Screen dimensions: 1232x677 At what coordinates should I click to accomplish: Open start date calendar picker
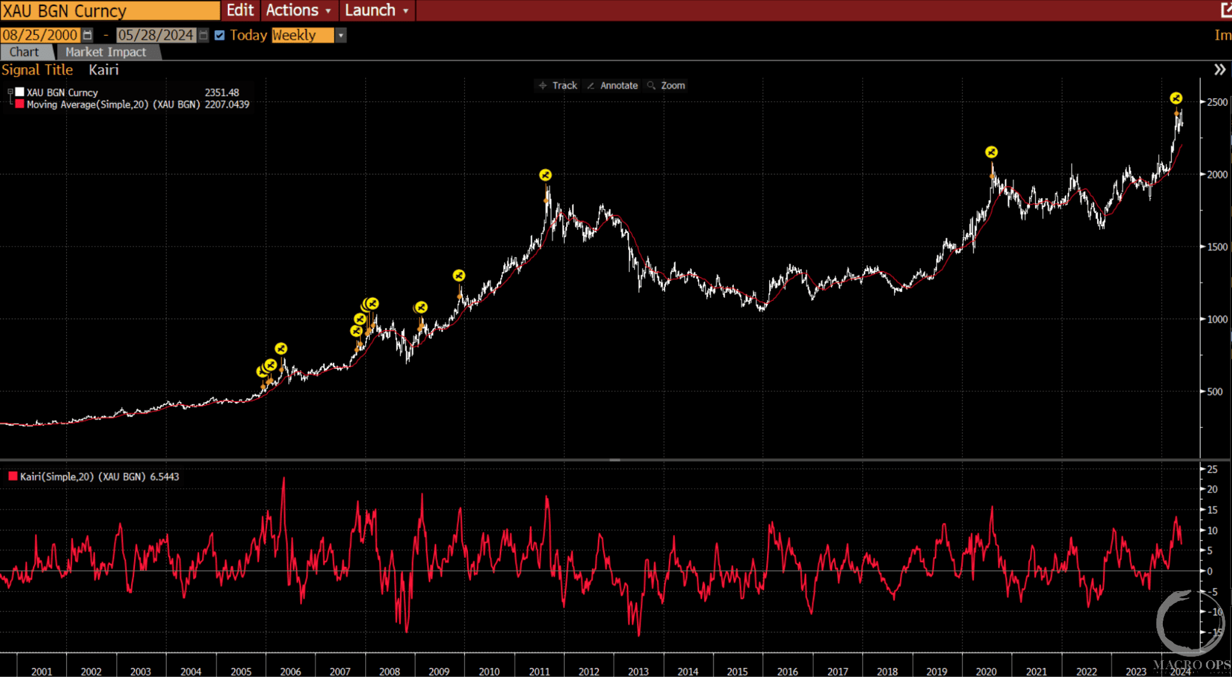point(88,35)
